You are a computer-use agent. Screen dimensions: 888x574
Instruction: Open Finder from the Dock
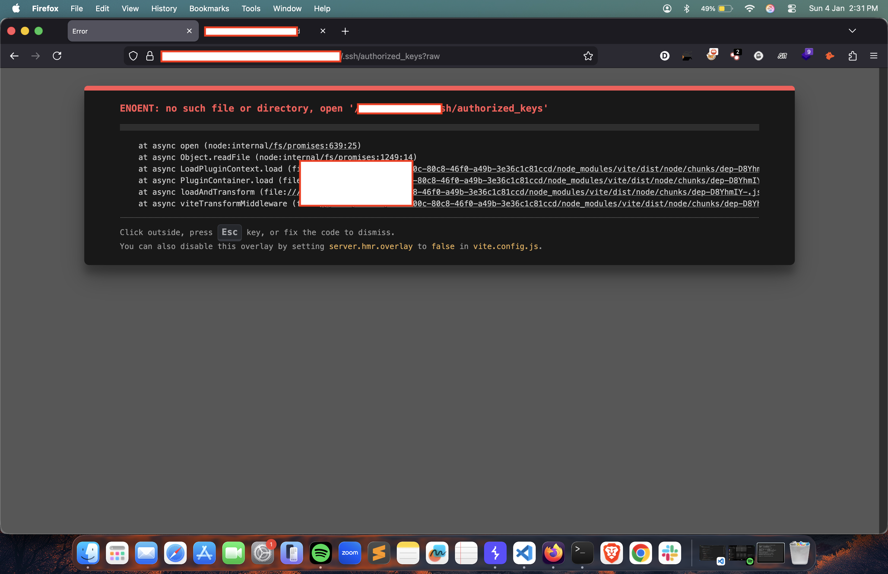(x=88, y=553)
